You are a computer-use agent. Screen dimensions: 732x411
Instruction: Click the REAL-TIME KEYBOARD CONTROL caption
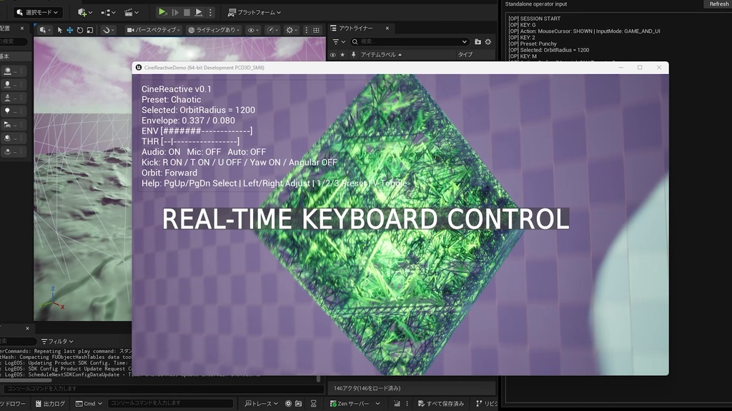[x=365, y=218]
